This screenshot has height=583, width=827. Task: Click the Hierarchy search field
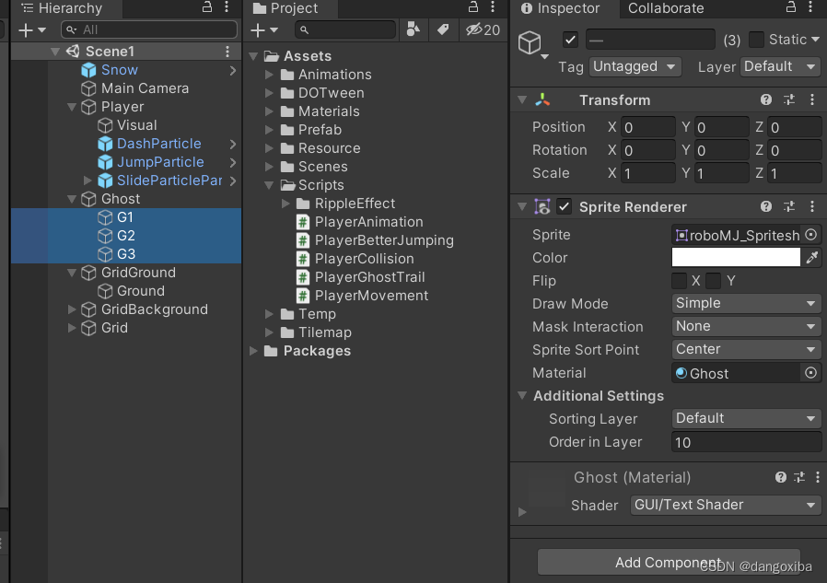(x=149, y=29)
